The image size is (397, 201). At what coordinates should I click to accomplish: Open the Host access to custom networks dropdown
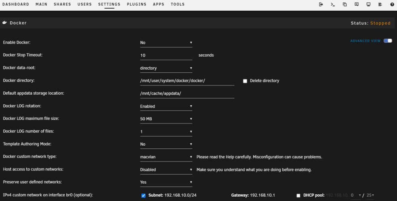coord(166,170)
